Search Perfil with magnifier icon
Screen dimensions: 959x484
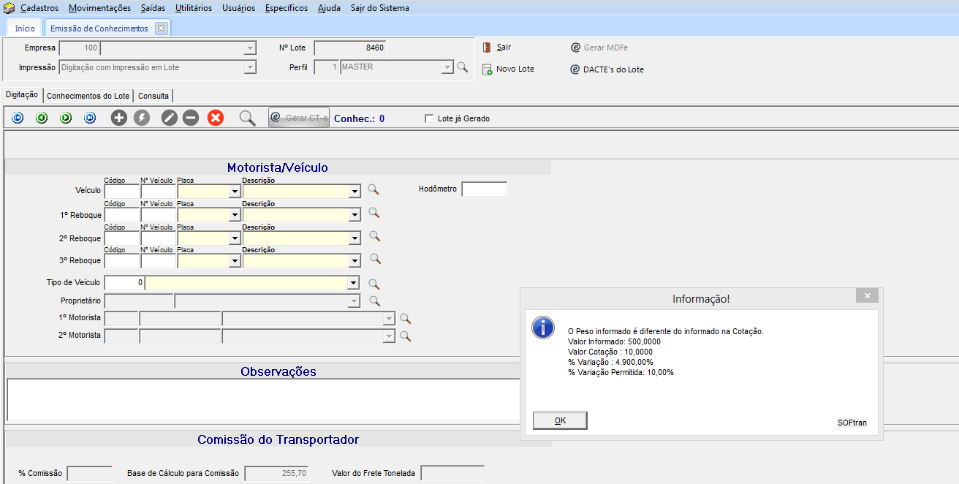coord(462,67)
